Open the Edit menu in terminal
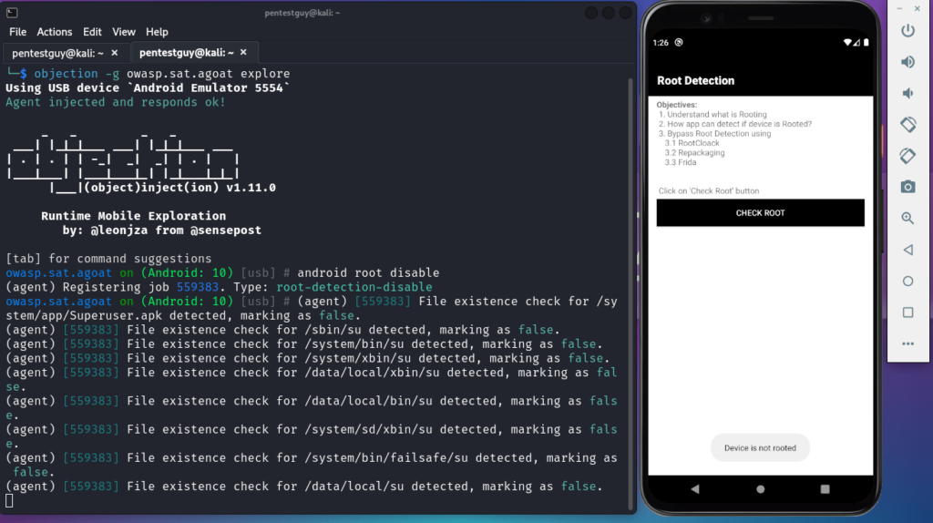933x523 pixels. (x=92, y=32)
